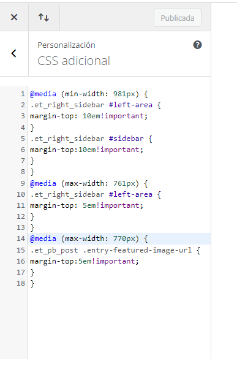
Task: Click line number 9 in gutter
Action: point(23,183)
